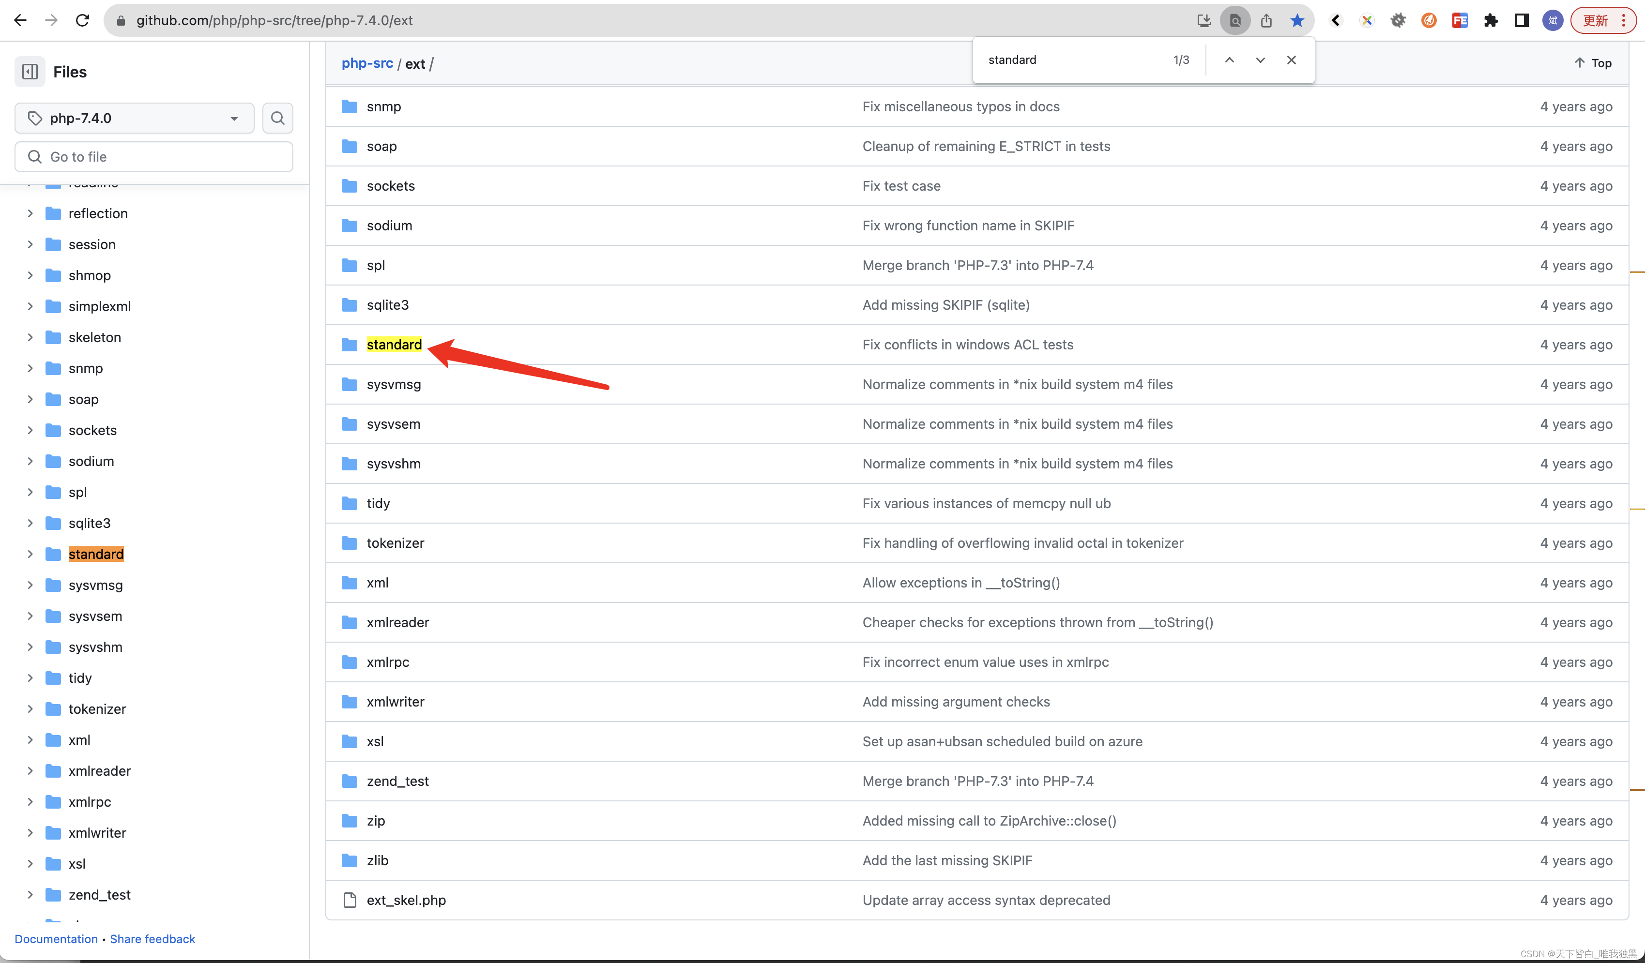
Task: Reload the page with refresh icon
Action: tap(82, 20)
